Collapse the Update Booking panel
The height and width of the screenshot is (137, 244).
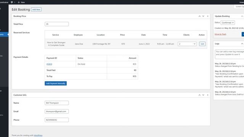point(242,16)
